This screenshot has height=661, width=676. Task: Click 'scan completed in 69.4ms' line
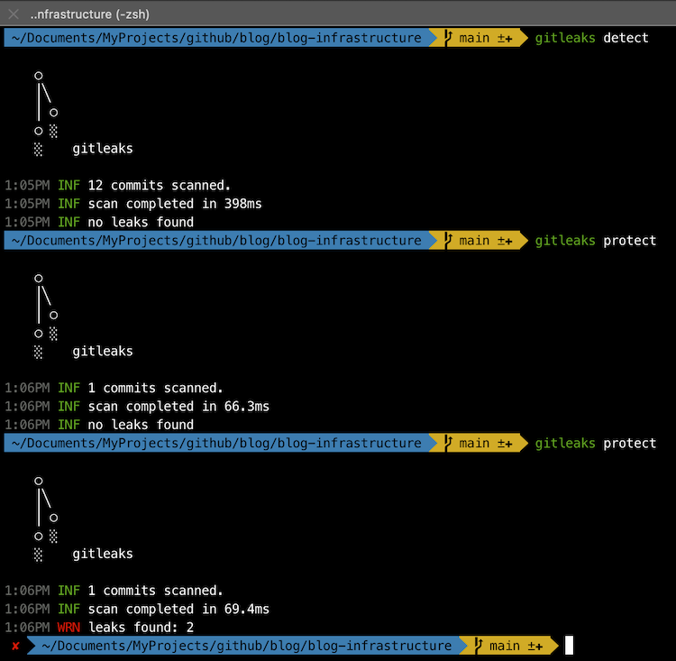pos(178,610)
